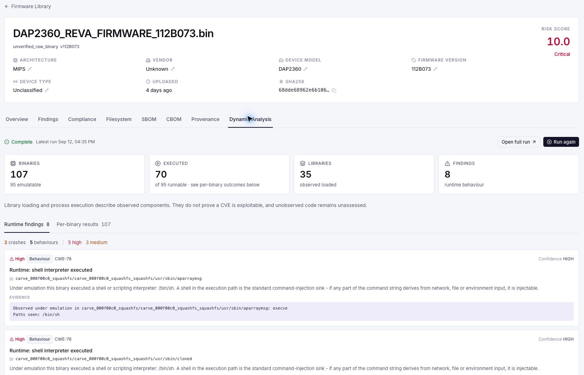This screenshot has width=584, height=375.
Task: Open the Compliance tab
Action: click(x=82, y=119)
